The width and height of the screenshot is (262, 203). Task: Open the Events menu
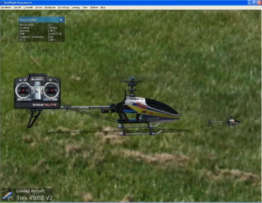(39, 7)
